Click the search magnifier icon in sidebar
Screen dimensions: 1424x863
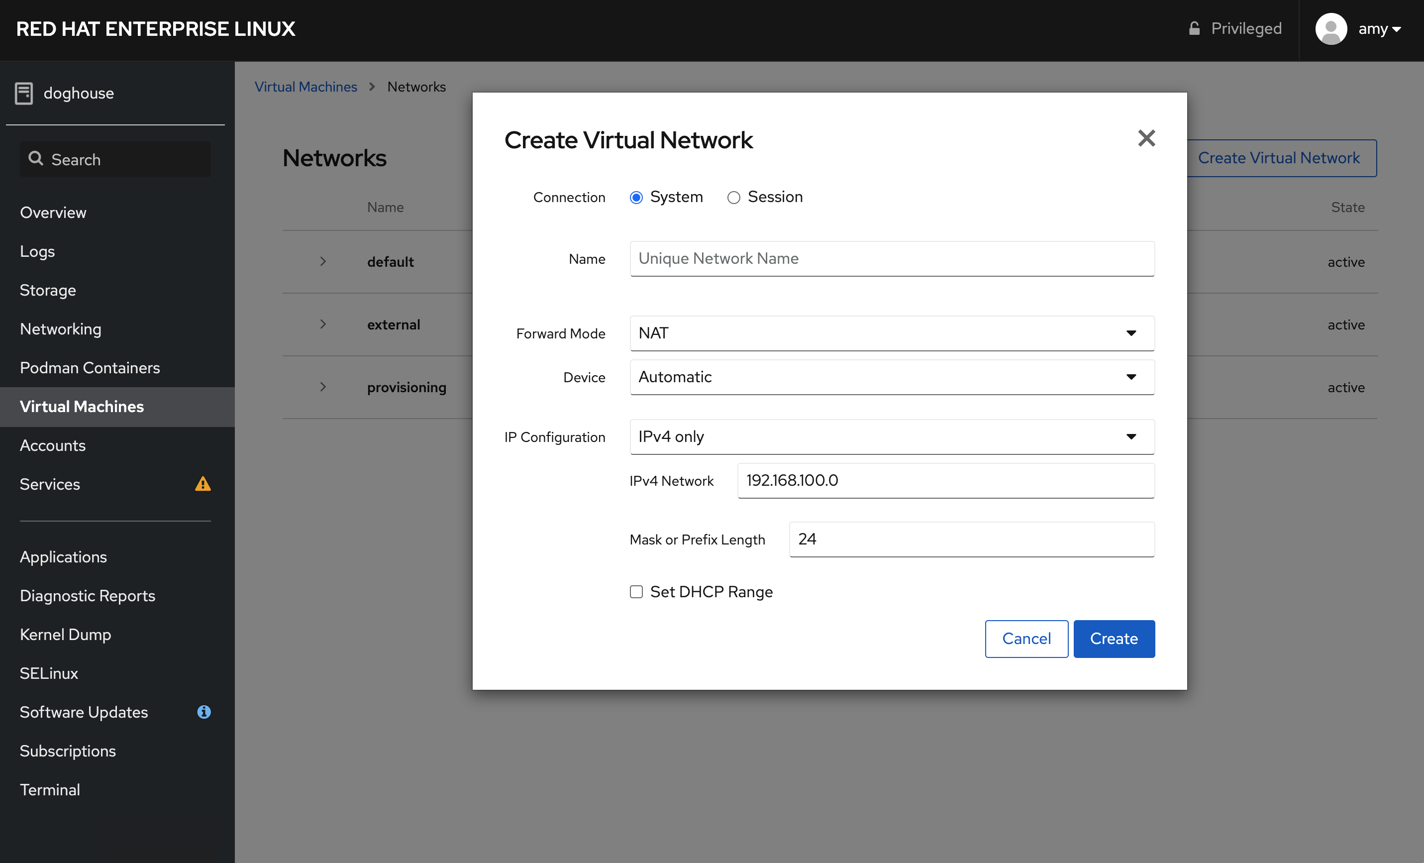(x=36, y=158)
